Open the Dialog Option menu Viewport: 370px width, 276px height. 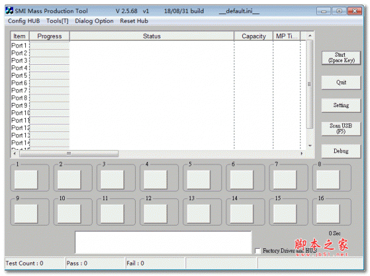(x=94, y=21)
